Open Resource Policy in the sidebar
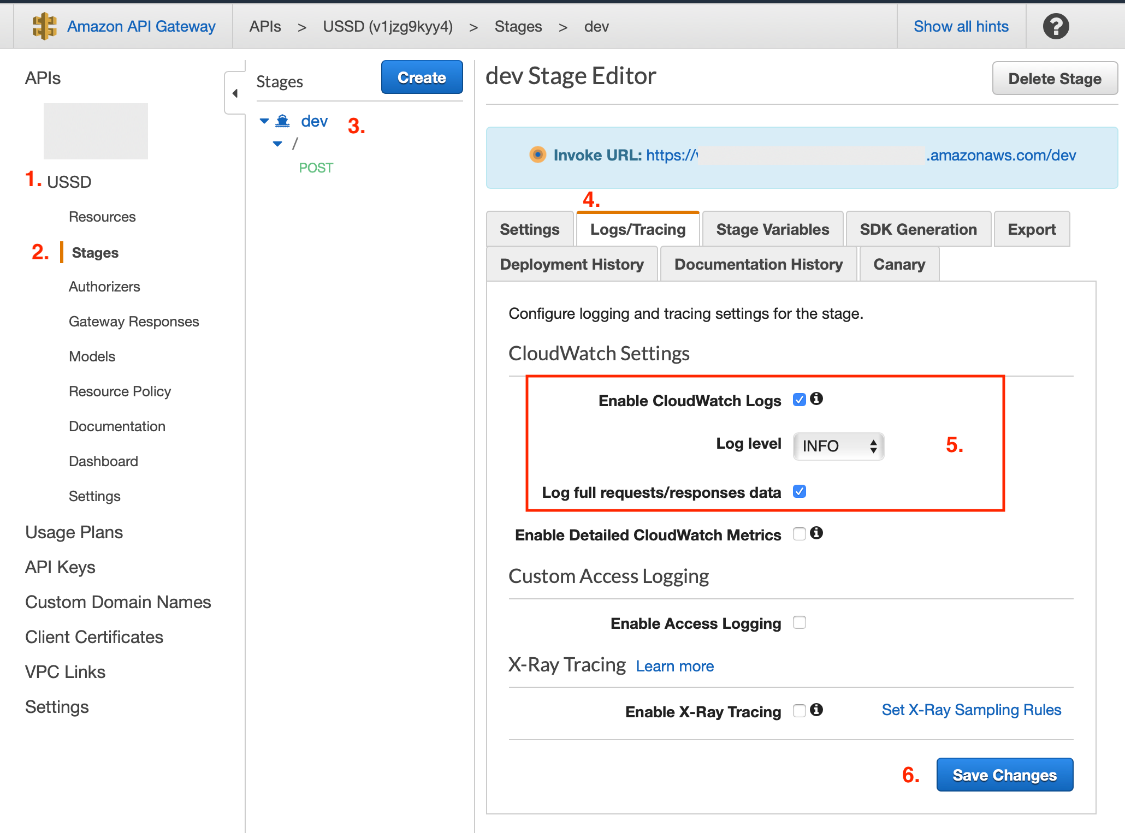The width and height of the screenshot is (1125, 833). coord(120,391)
